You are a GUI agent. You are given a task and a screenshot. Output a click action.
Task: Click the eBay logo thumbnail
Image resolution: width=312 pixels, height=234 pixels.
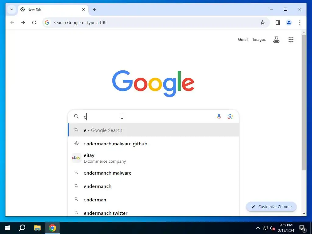pyautogui.click(x=76, y=158)
